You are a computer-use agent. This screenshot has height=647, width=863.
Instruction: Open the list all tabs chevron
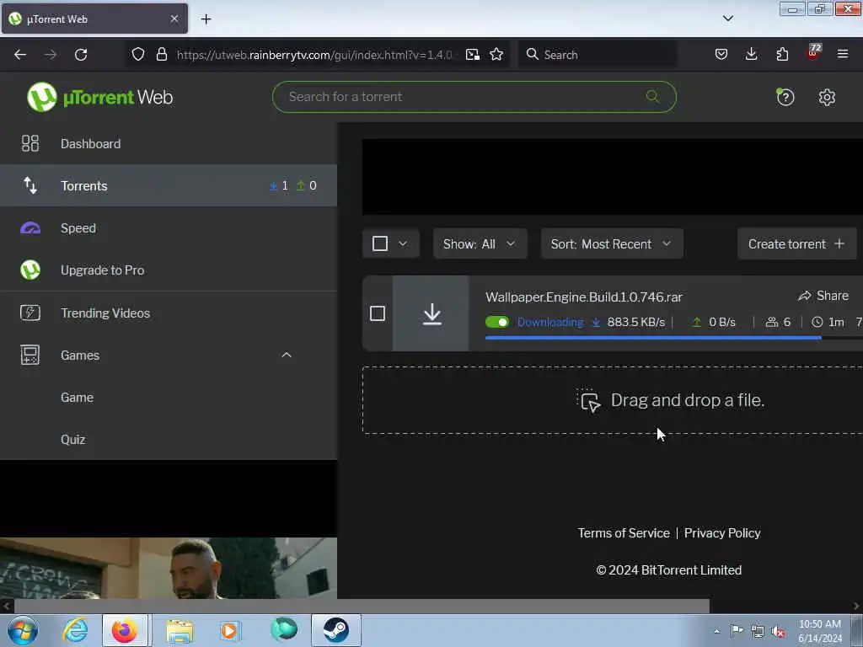coord(727,19)
